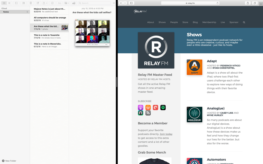The width and height of the screenshot is (263, 164).
Task: Open host Myke Hurley's page
Action: 215,115
